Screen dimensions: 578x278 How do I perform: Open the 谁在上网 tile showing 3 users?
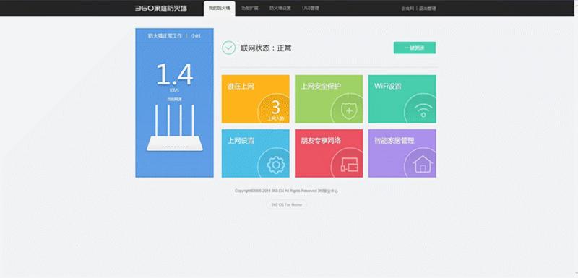pyautogui.click(x=256, y=99)
